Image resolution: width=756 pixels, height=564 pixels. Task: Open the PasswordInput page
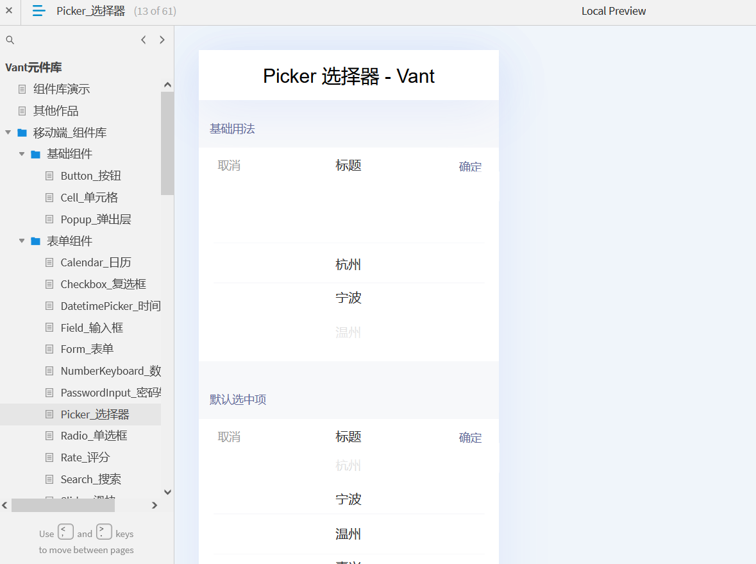111,393
